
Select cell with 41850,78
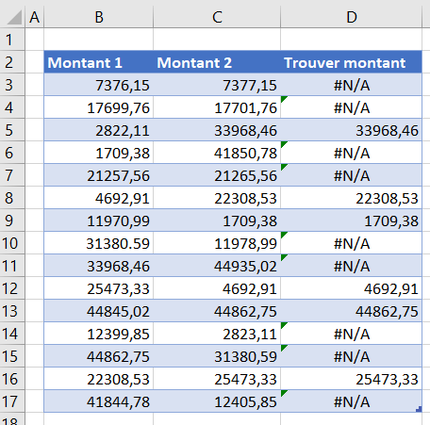coord(217,153)
